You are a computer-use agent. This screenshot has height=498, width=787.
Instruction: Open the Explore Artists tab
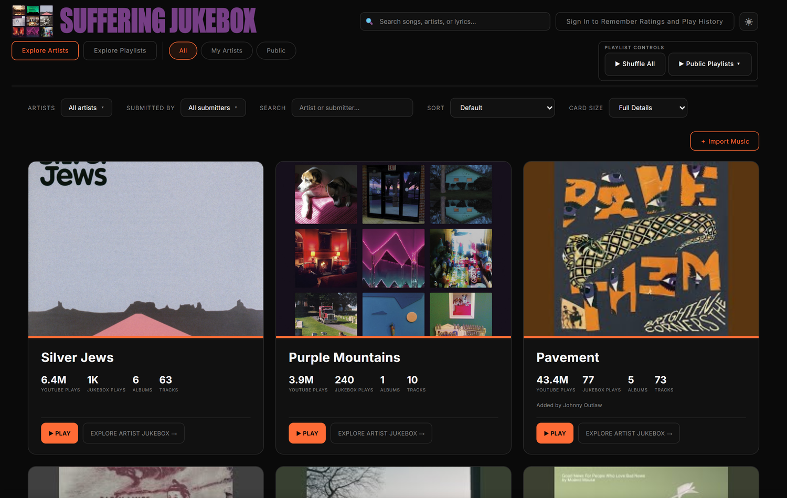point(45,50)
